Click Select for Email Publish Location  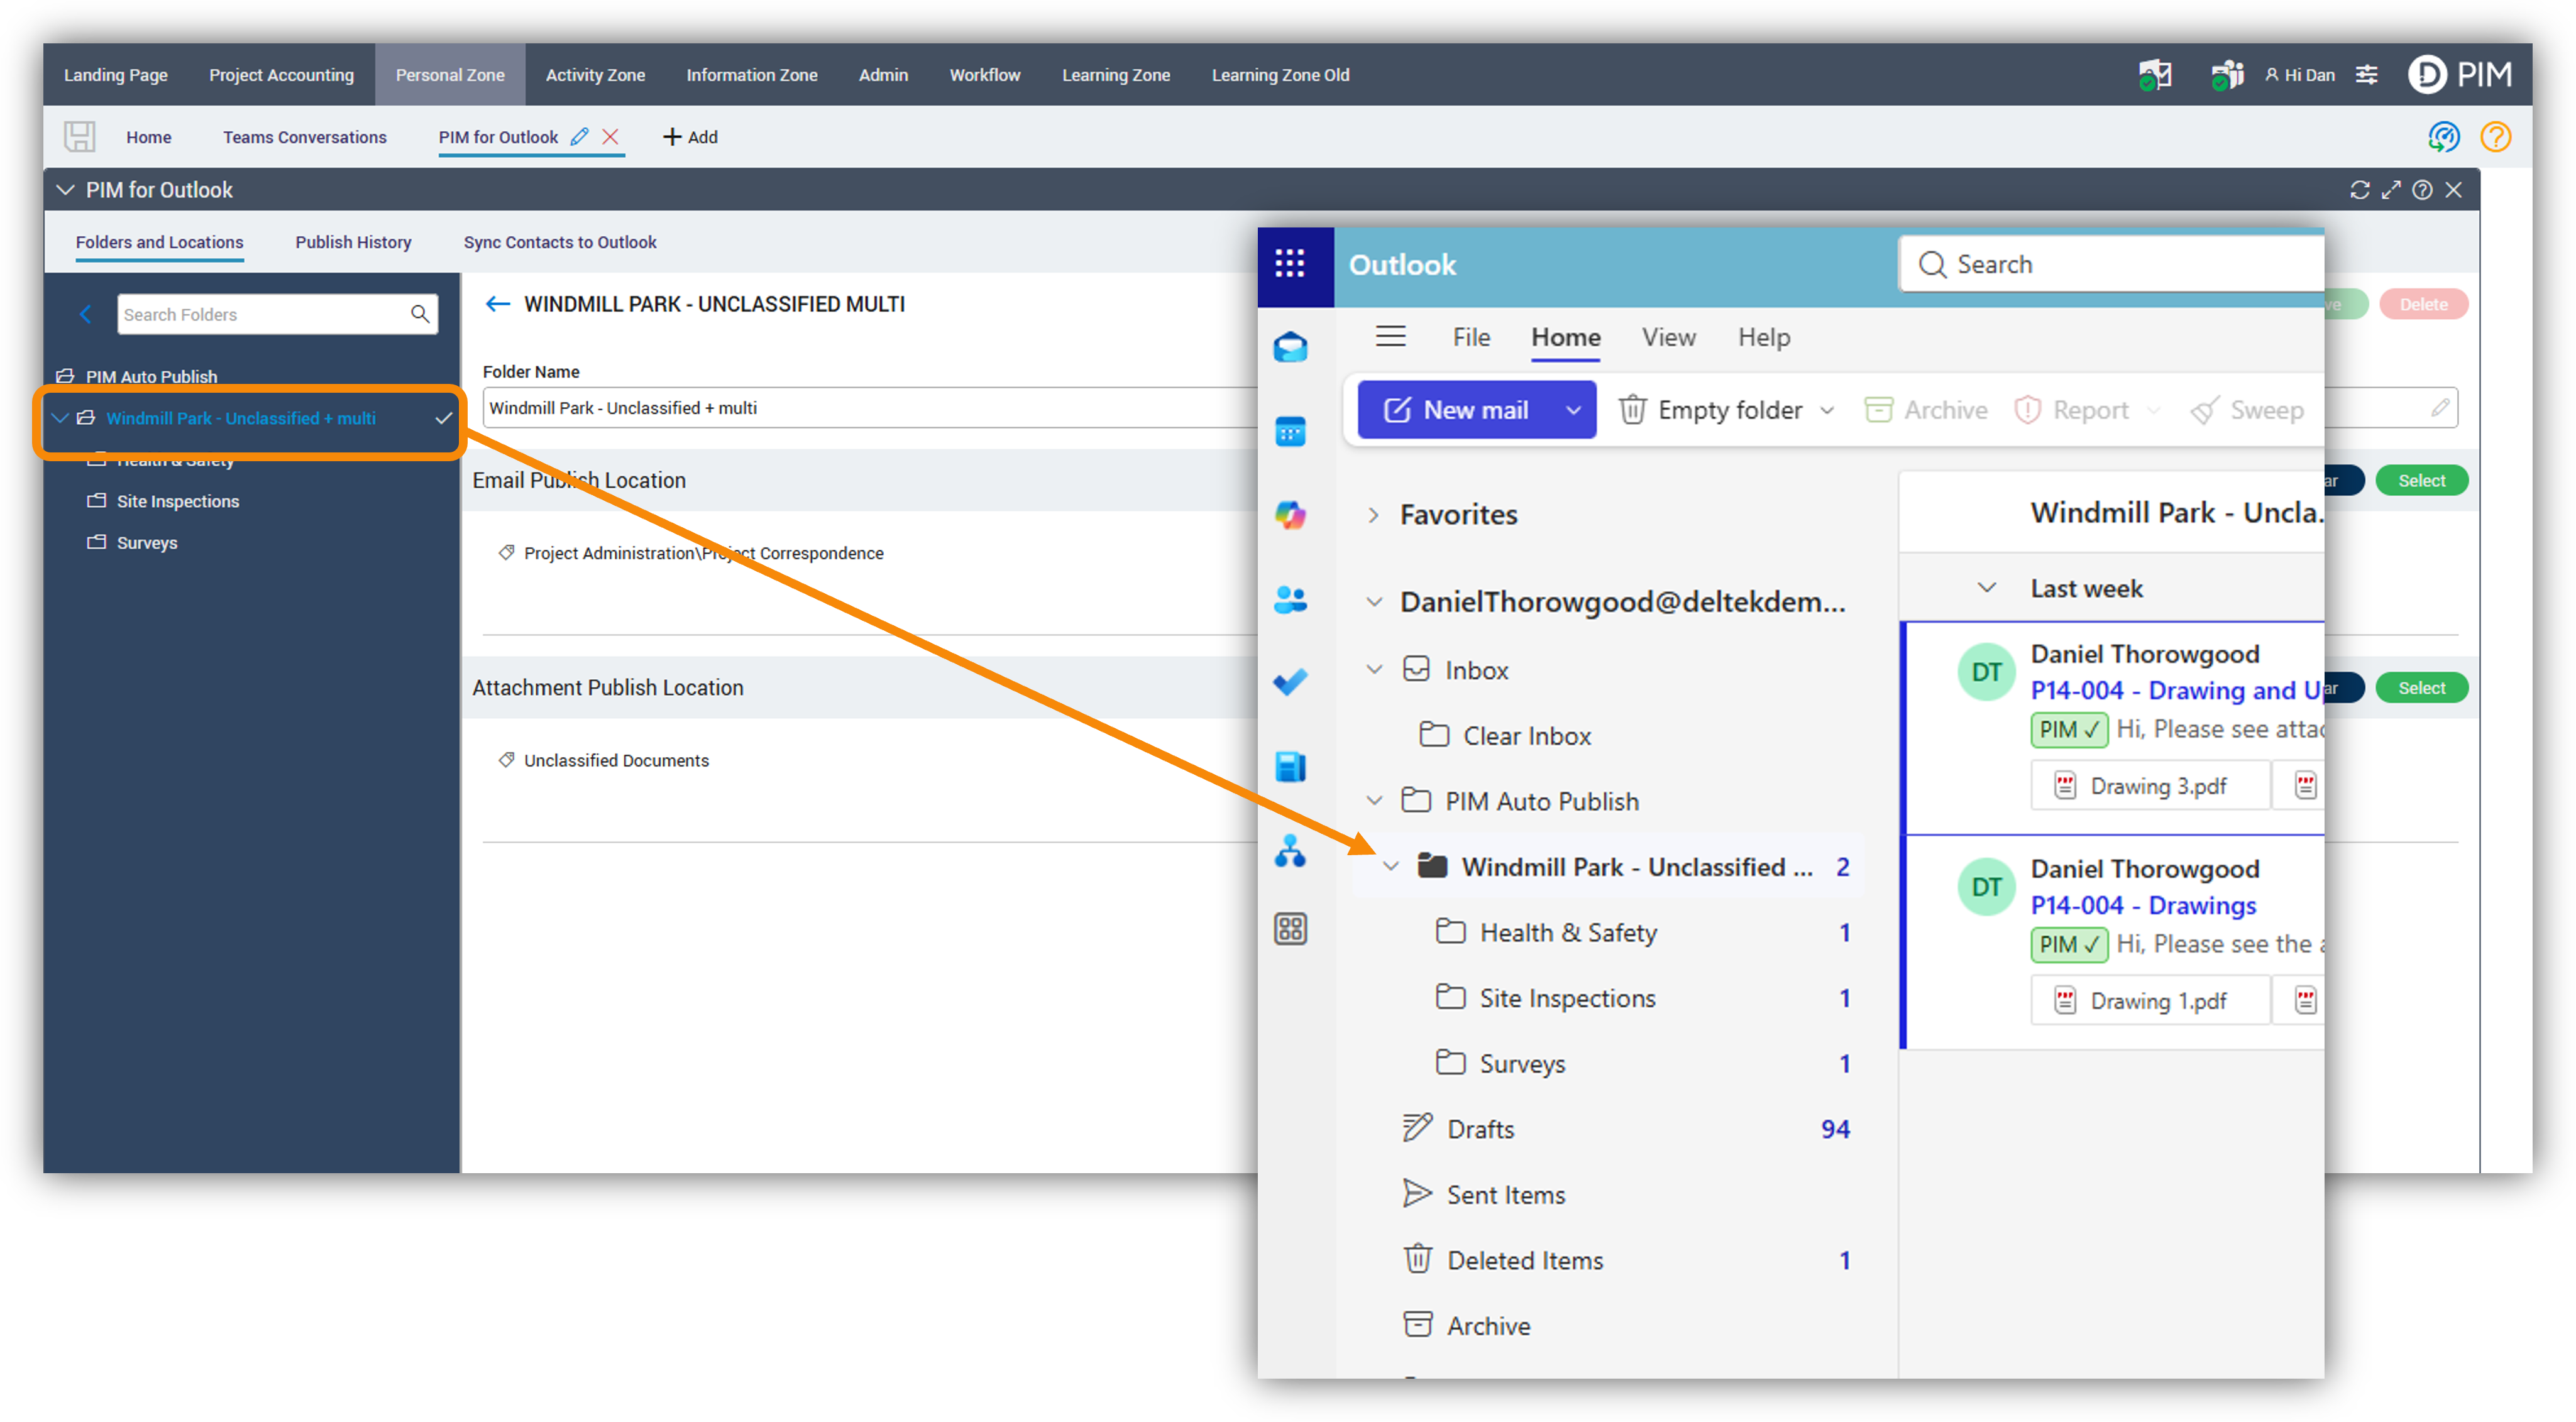tap(2421, 481)
